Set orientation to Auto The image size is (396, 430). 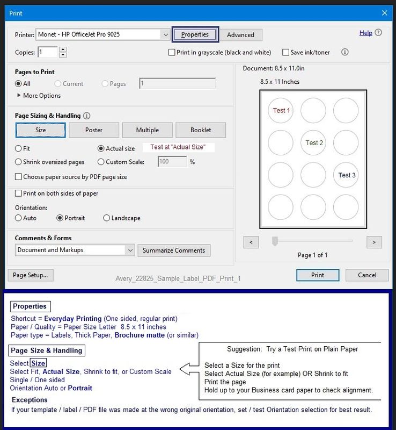(x=18, y=218)
